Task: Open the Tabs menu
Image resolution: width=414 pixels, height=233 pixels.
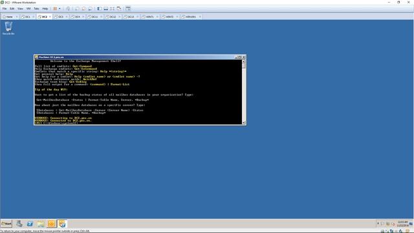Action: (36, 8)
